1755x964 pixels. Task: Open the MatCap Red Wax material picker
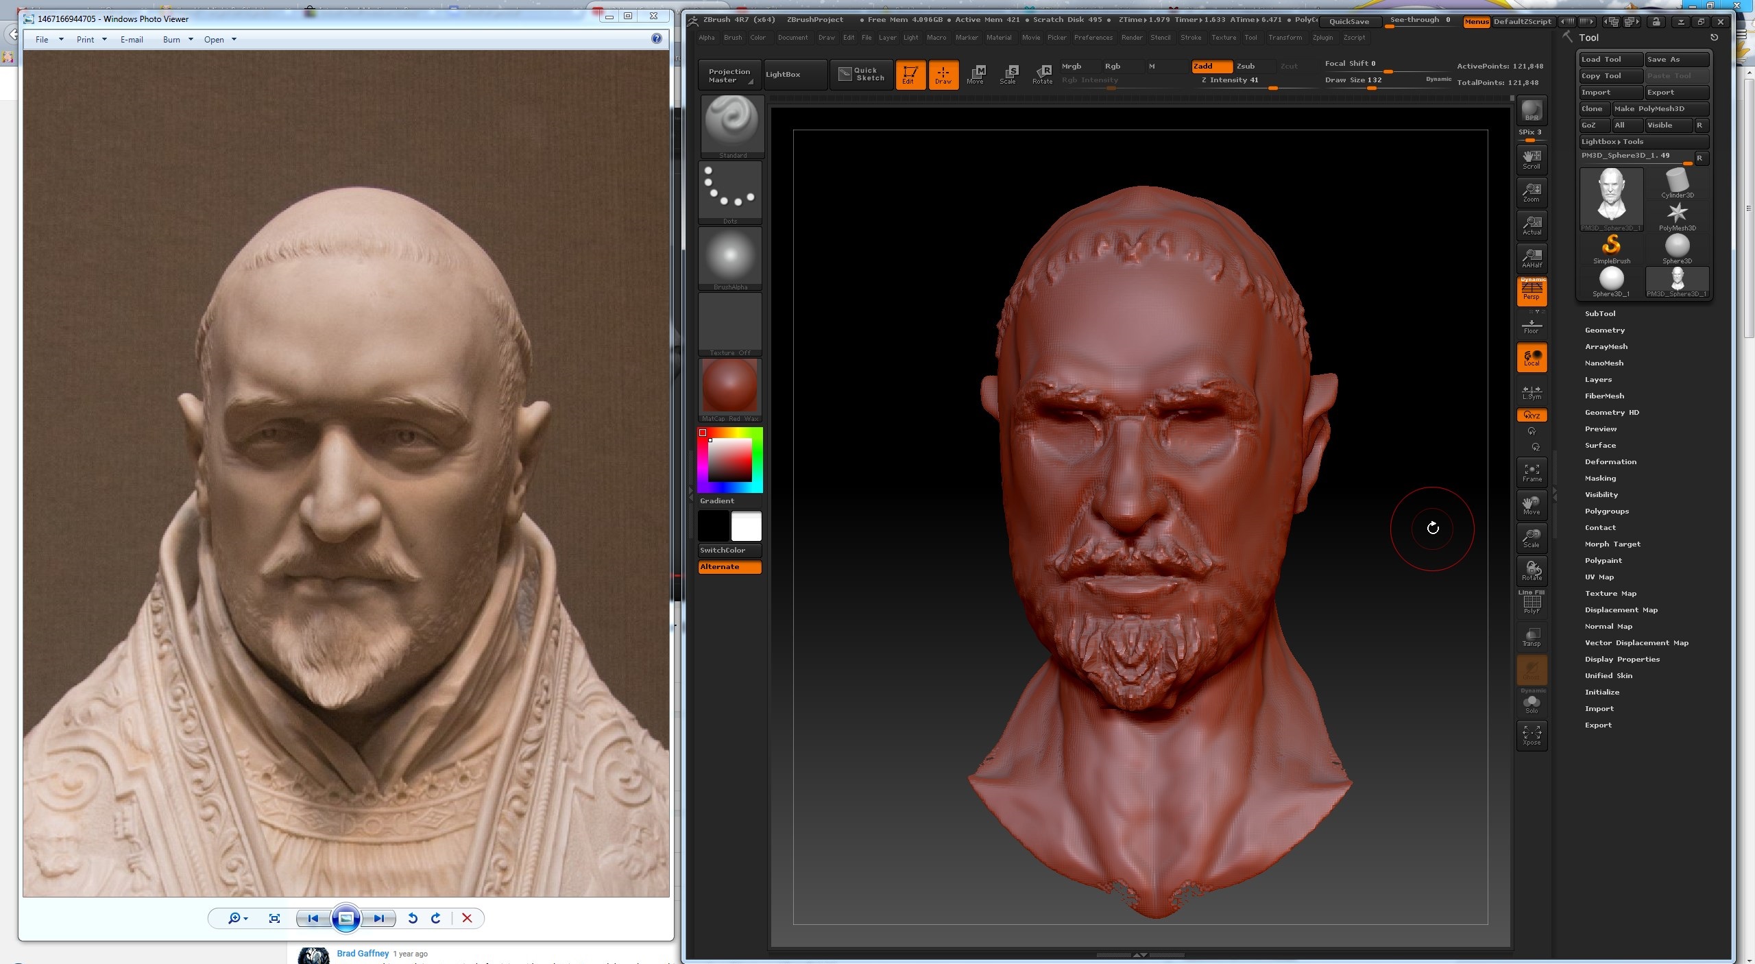point(729,387)
